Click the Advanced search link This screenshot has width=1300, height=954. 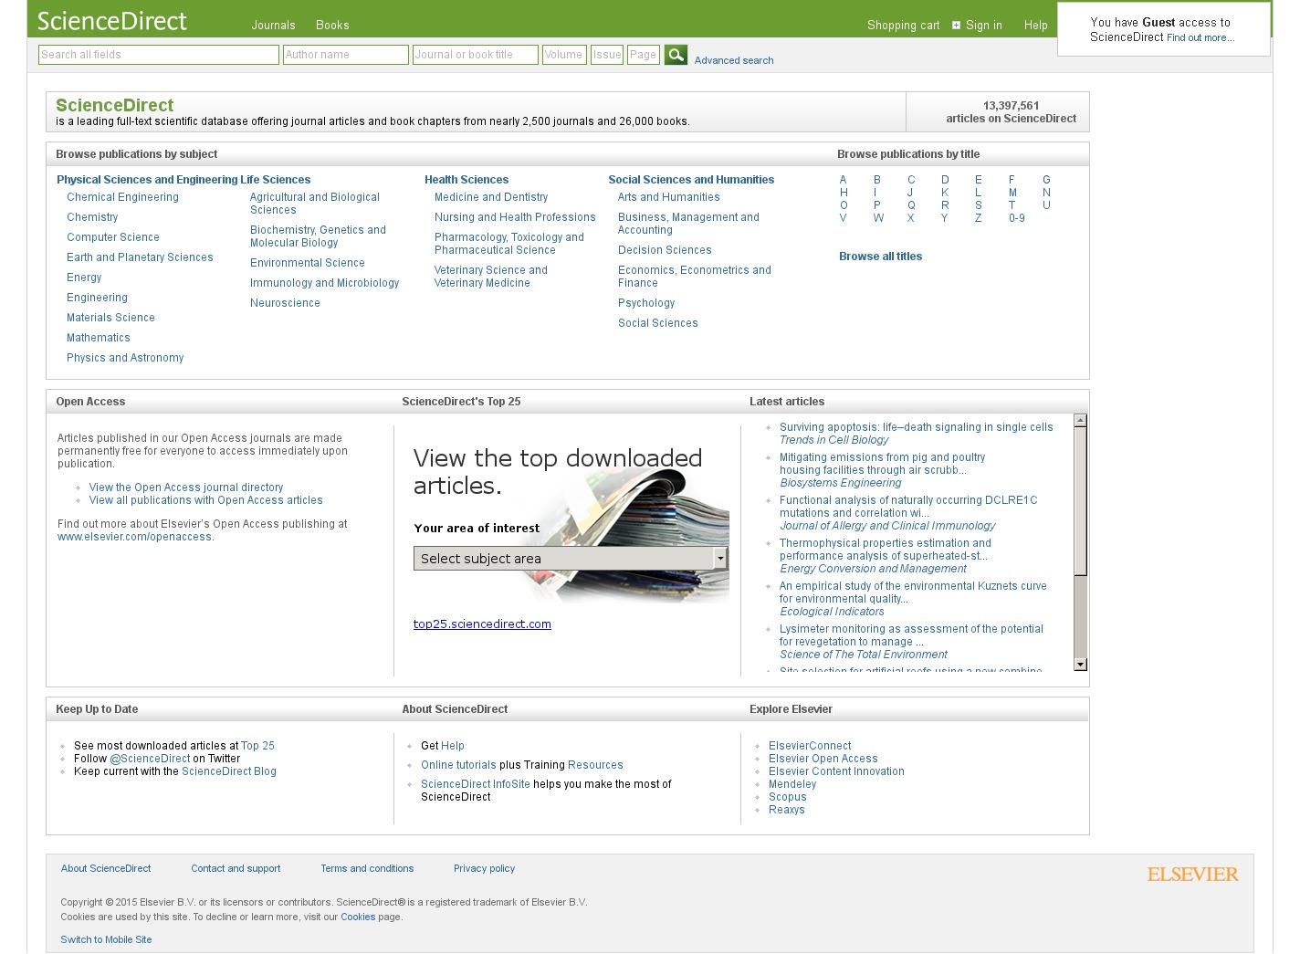click(x=733, y=60)
